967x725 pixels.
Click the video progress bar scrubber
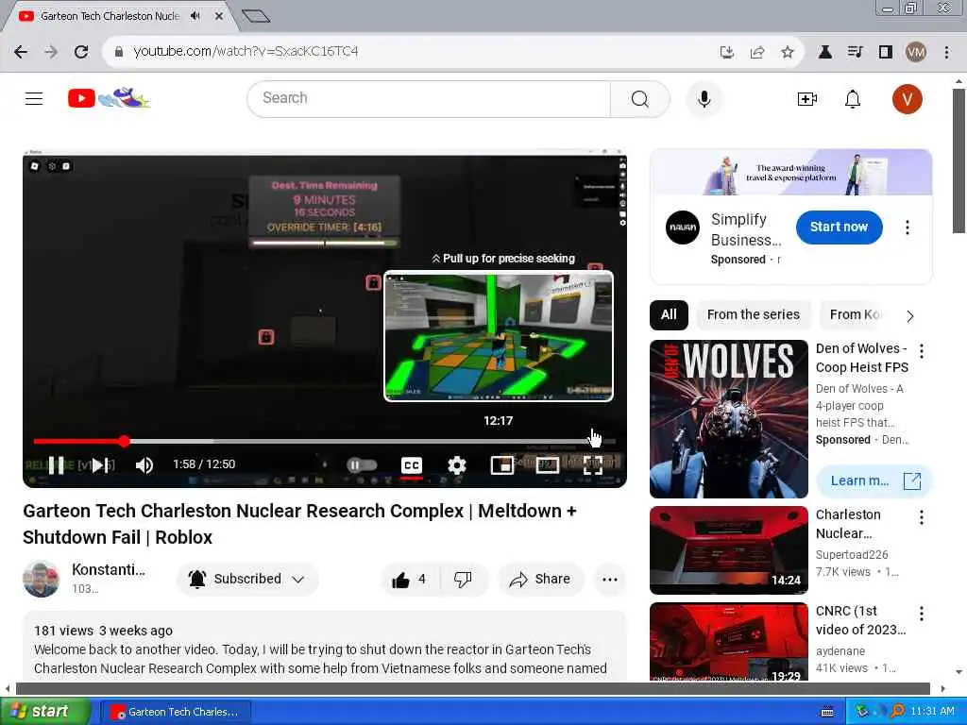pos(125,441)
